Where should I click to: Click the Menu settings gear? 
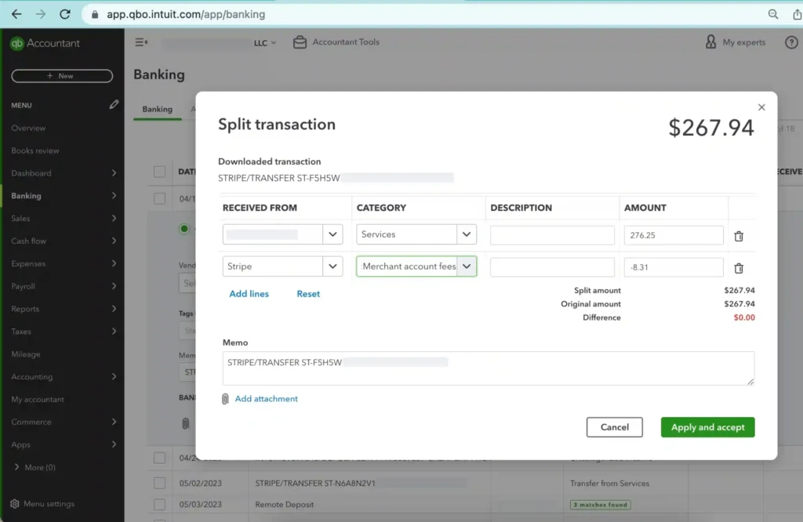(15, 503)
